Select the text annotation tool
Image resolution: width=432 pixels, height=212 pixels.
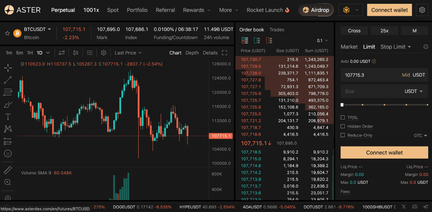(8, 117)
